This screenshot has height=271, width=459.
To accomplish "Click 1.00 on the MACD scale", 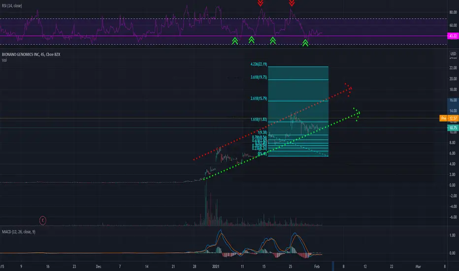I will point(452,235).
